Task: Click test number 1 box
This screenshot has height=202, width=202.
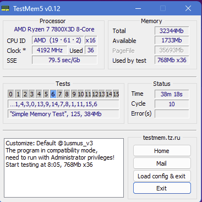Action: click(x=18, y=94)
